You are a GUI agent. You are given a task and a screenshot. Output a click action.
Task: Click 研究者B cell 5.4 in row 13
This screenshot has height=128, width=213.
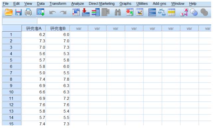pos(58,111)
